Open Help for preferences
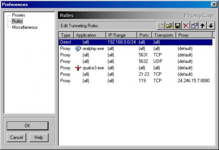The image size is (219, 150). click(x=39, y=137)
